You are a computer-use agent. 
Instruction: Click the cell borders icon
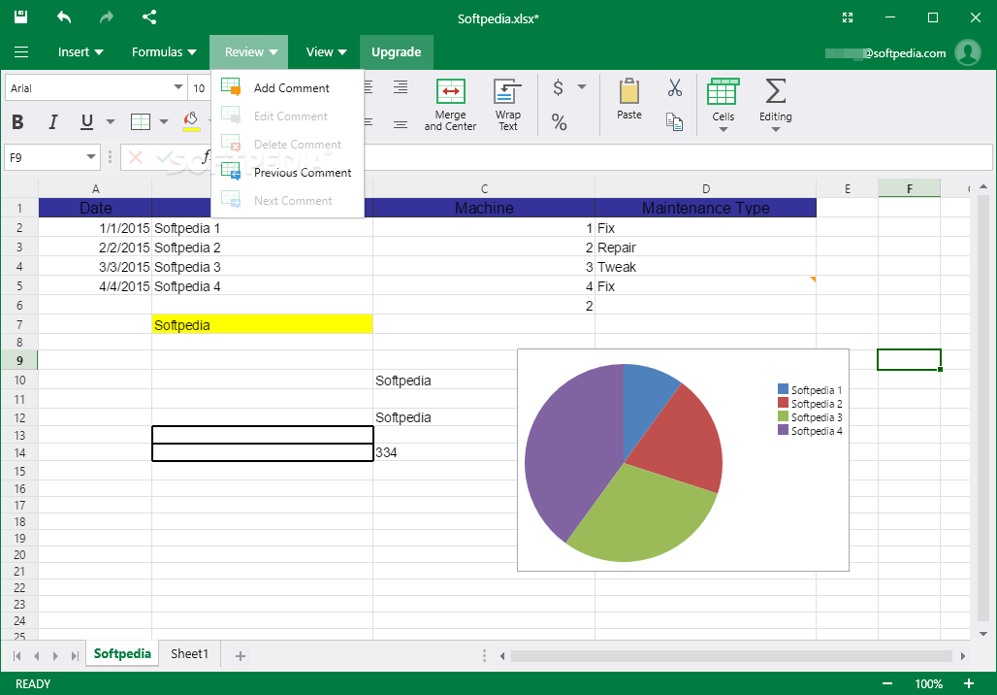point(140,121)
